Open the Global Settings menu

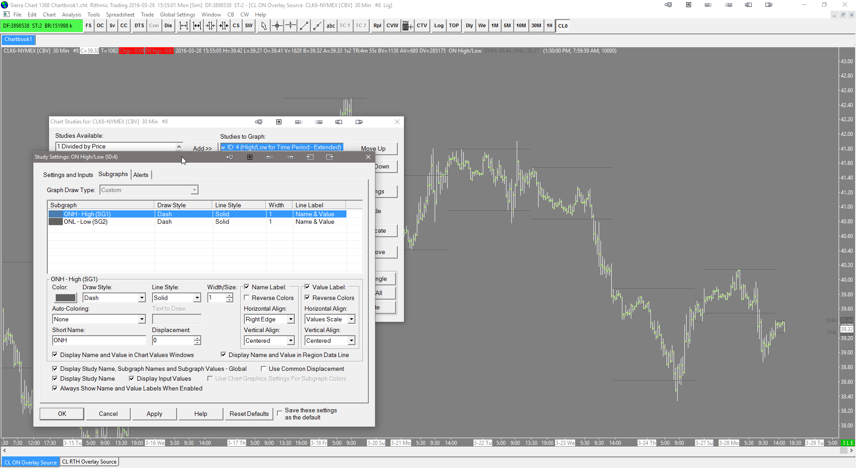[x=177, y=15]
